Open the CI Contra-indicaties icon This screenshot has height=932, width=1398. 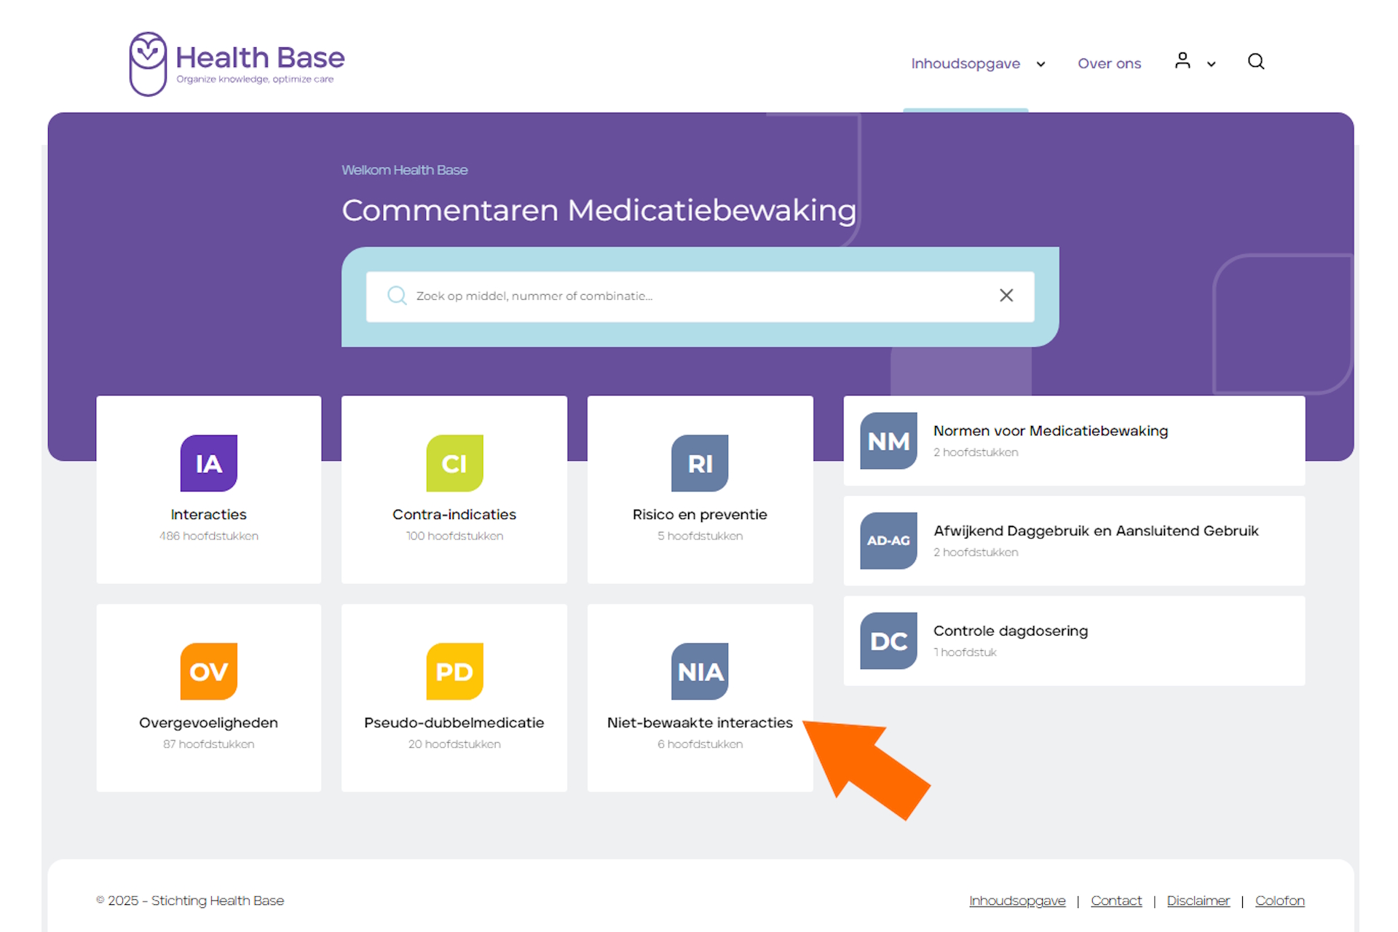coord(454,463)
